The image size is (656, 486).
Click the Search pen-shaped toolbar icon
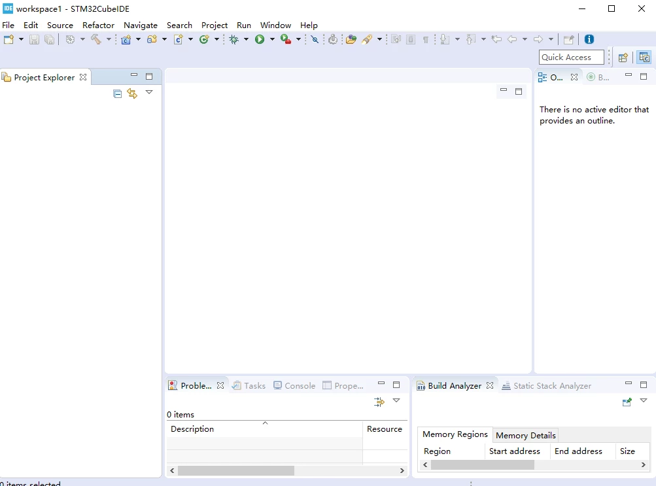(x=367, y=39)
